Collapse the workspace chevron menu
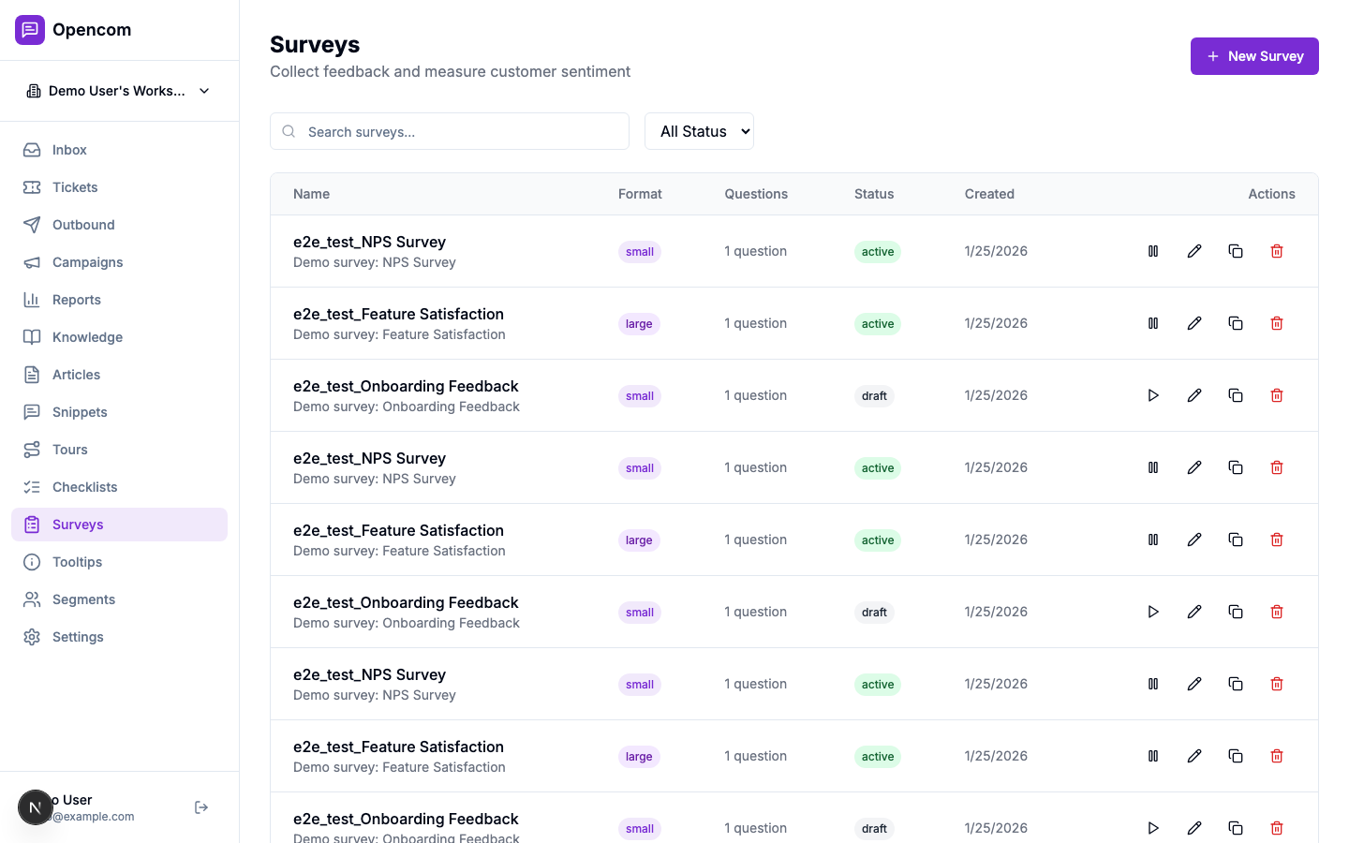The width and height of the screenshot is (1349, 843). pyautogui.click(x=204, y=91)
